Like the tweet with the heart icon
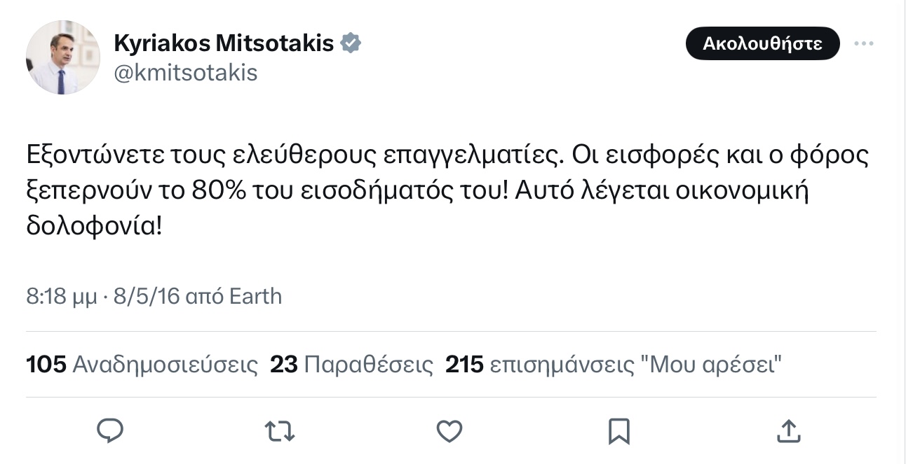Viewport: 906px width, 464px height. pos(449,430)
